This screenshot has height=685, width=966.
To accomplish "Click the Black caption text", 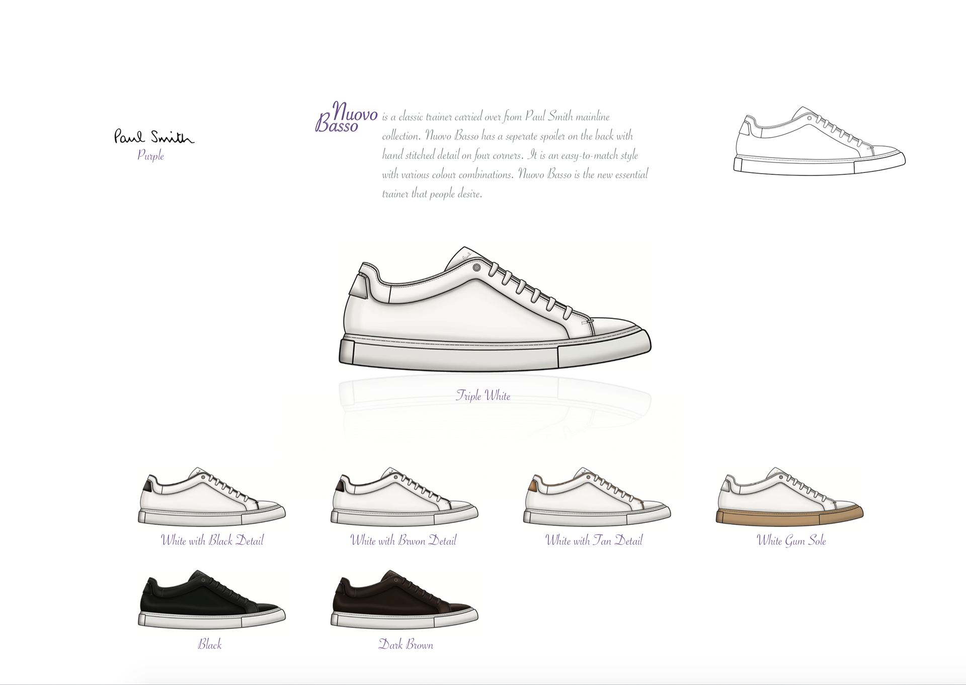I will [209, 644].
